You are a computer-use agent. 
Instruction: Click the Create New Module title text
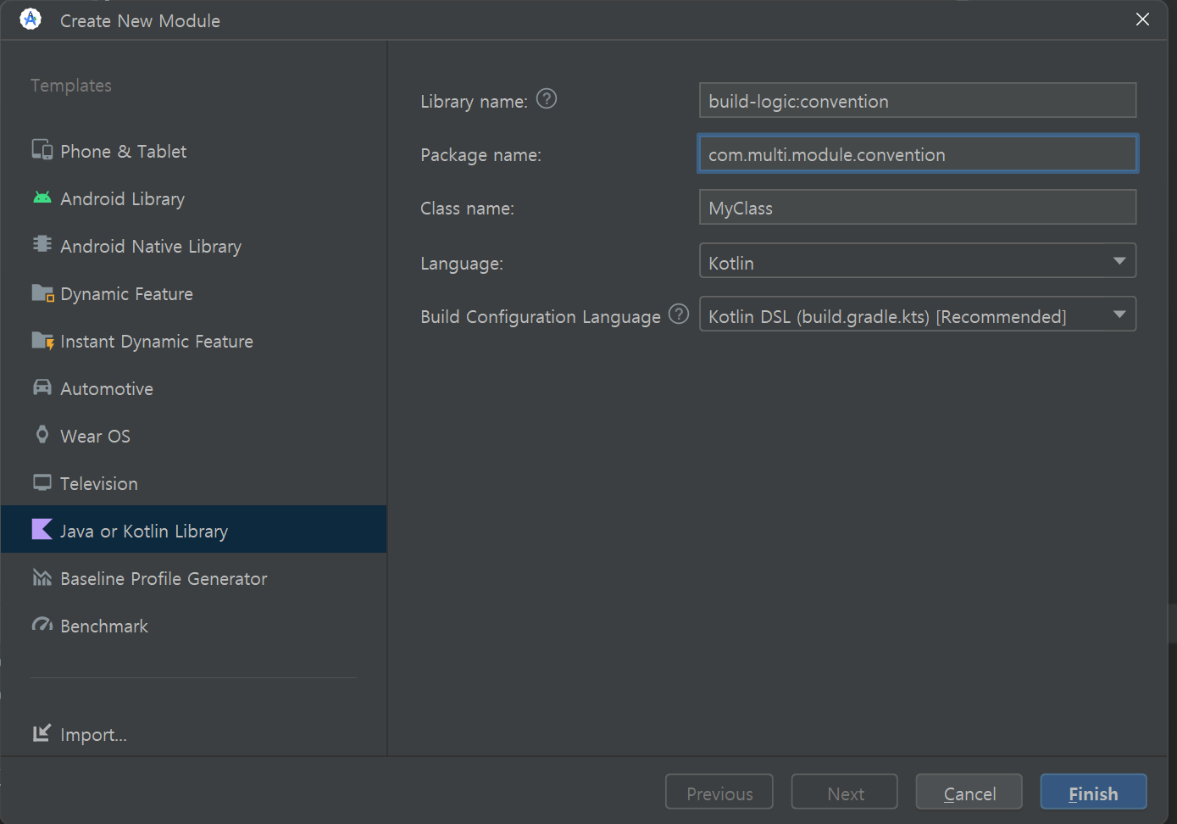tap(140, 20)
